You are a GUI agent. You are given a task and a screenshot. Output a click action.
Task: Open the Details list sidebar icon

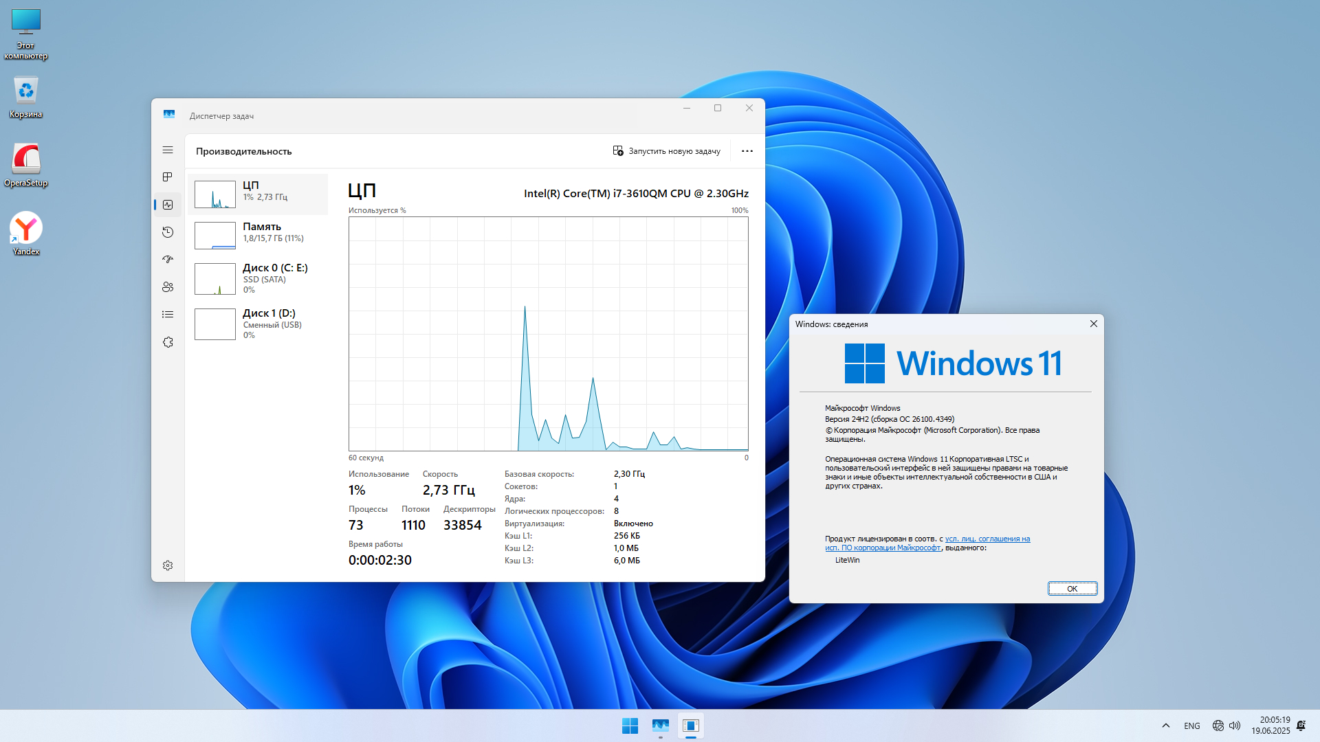click(168, 315)
